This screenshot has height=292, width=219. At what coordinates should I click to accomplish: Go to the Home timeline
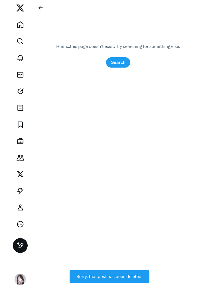(20, 25)
